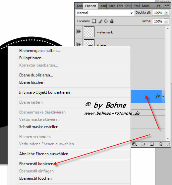Image resolution: width=172 pixels, height=185 pixels.
Task: Switch to the Stile panel tab
Action: click(128, 6)
